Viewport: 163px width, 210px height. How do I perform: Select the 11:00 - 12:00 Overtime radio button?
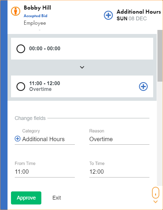coord(21,87)
